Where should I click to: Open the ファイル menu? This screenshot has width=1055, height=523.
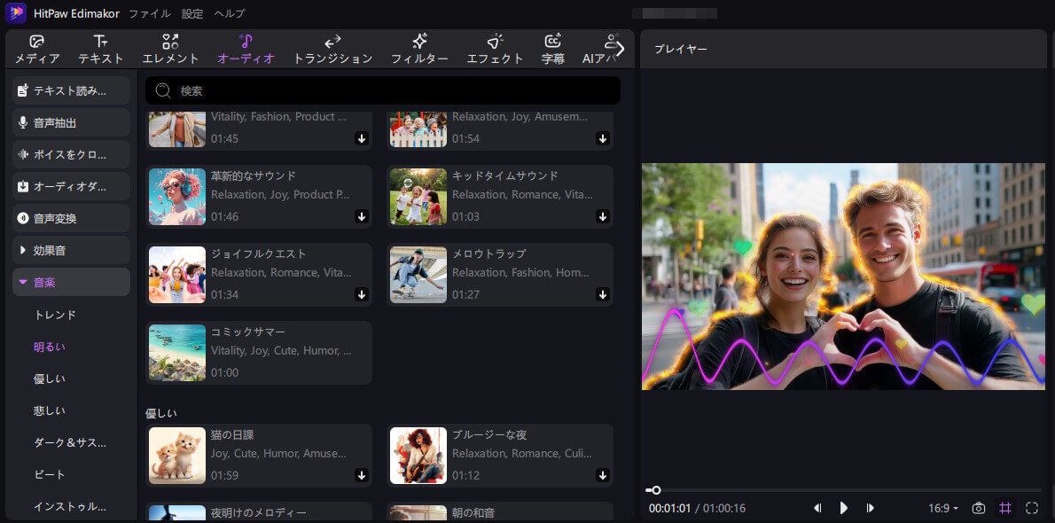click(149, 13)
